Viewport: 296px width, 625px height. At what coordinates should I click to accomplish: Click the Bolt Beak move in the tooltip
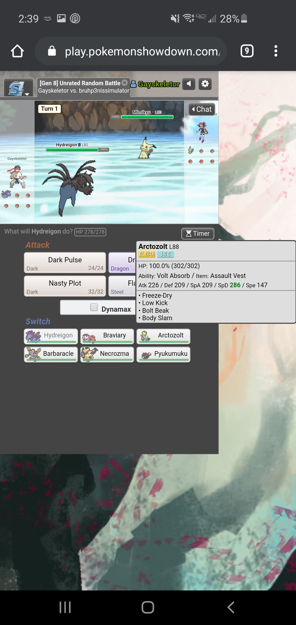(155, 311)
